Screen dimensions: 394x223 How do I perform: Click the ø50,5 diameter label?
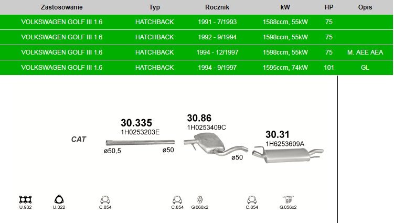pyautogui.click(x=113, y=151)
